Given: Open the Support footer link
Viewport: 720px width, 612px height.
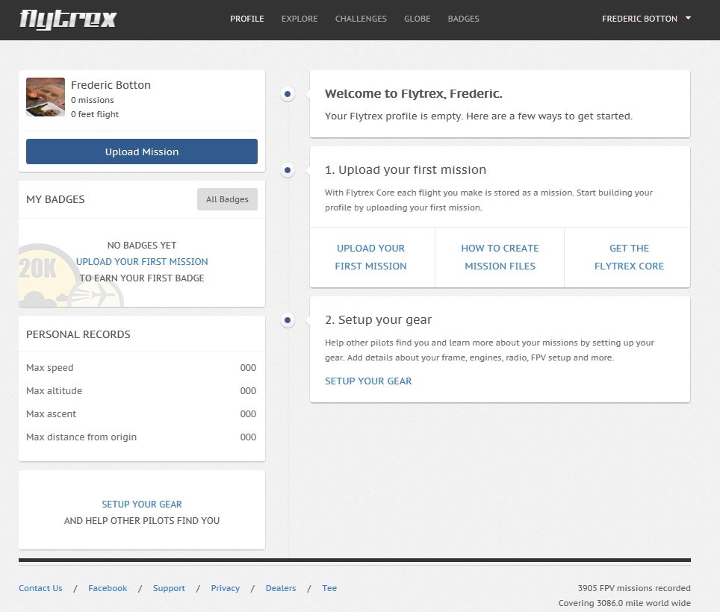Looking at the screenshot, I should click(169, 588).
